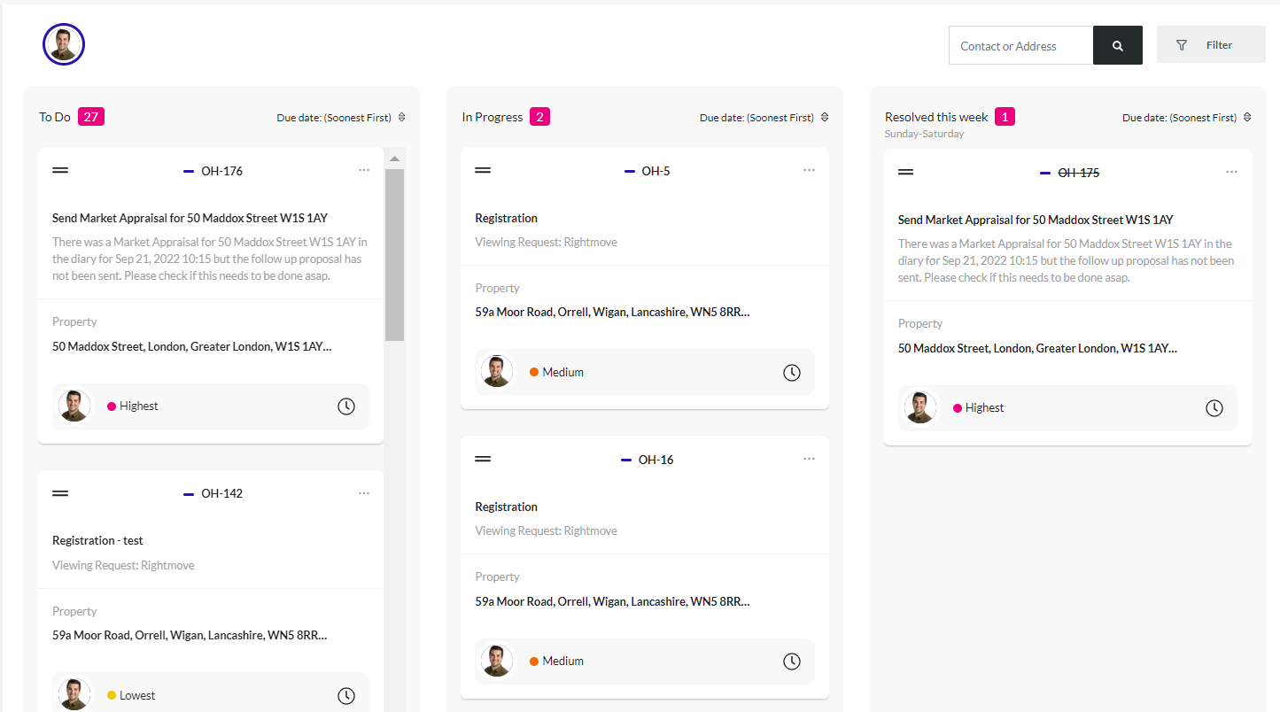Click the user profile avatar at top left

(x=64, y=44)
